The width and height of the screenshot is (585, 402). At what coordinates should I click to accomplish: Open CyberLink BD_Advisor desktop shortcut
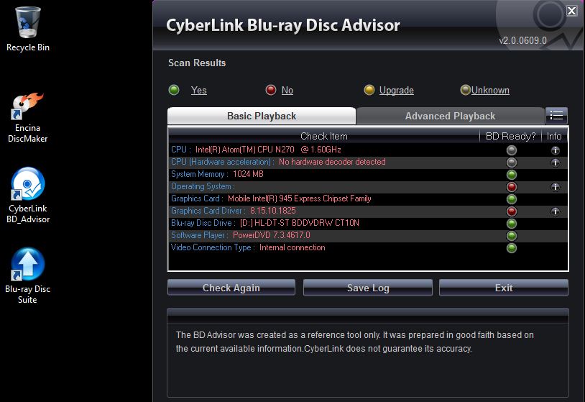27,195
